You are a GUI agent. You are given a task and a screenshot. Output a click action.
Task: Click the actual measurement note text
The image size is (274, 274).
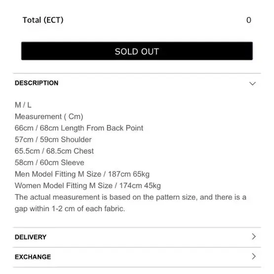tap(130, 197)
